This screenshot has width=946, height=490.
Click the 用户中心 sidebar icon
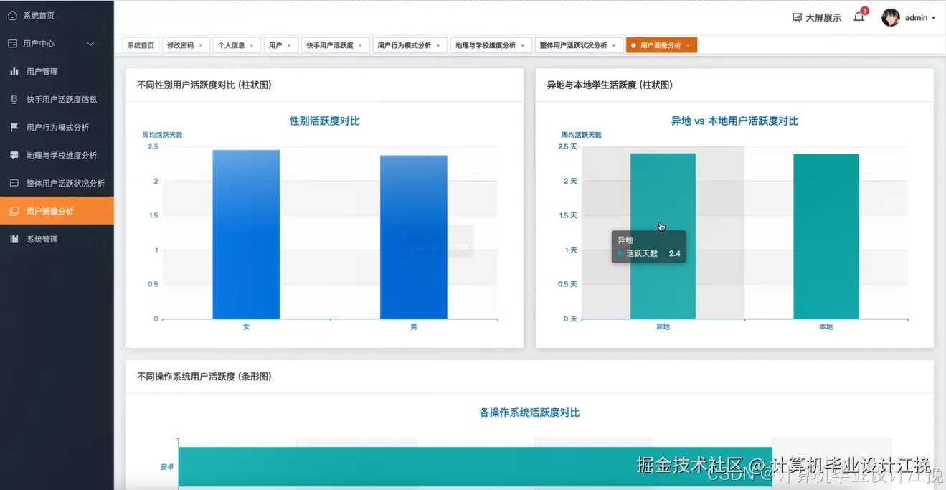12,43
